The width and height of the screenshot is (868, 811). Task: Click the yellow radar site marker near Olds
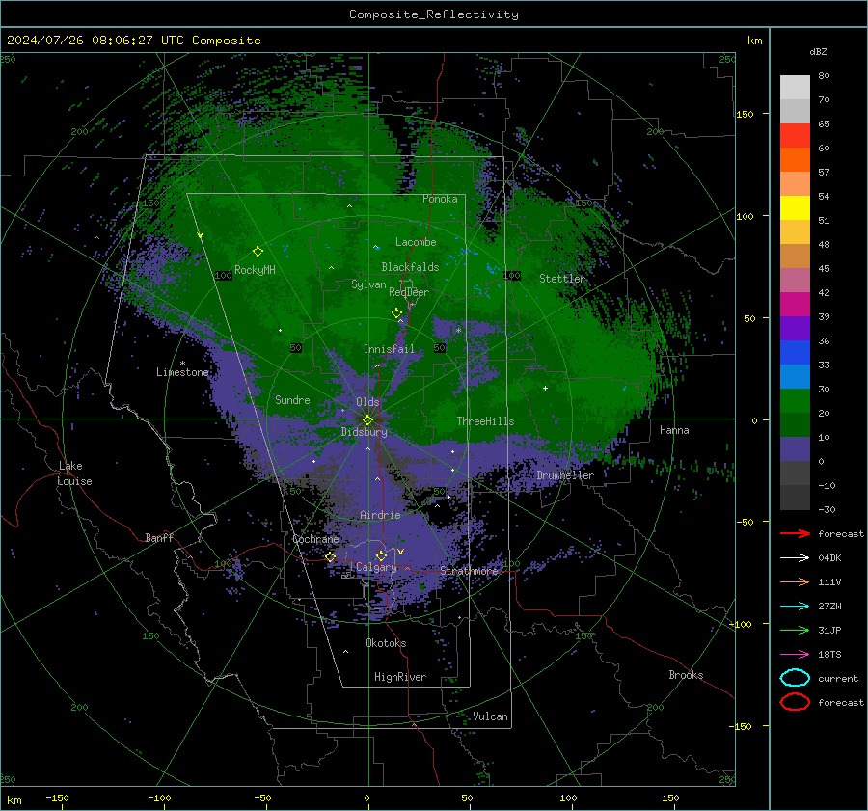[368, 420]
